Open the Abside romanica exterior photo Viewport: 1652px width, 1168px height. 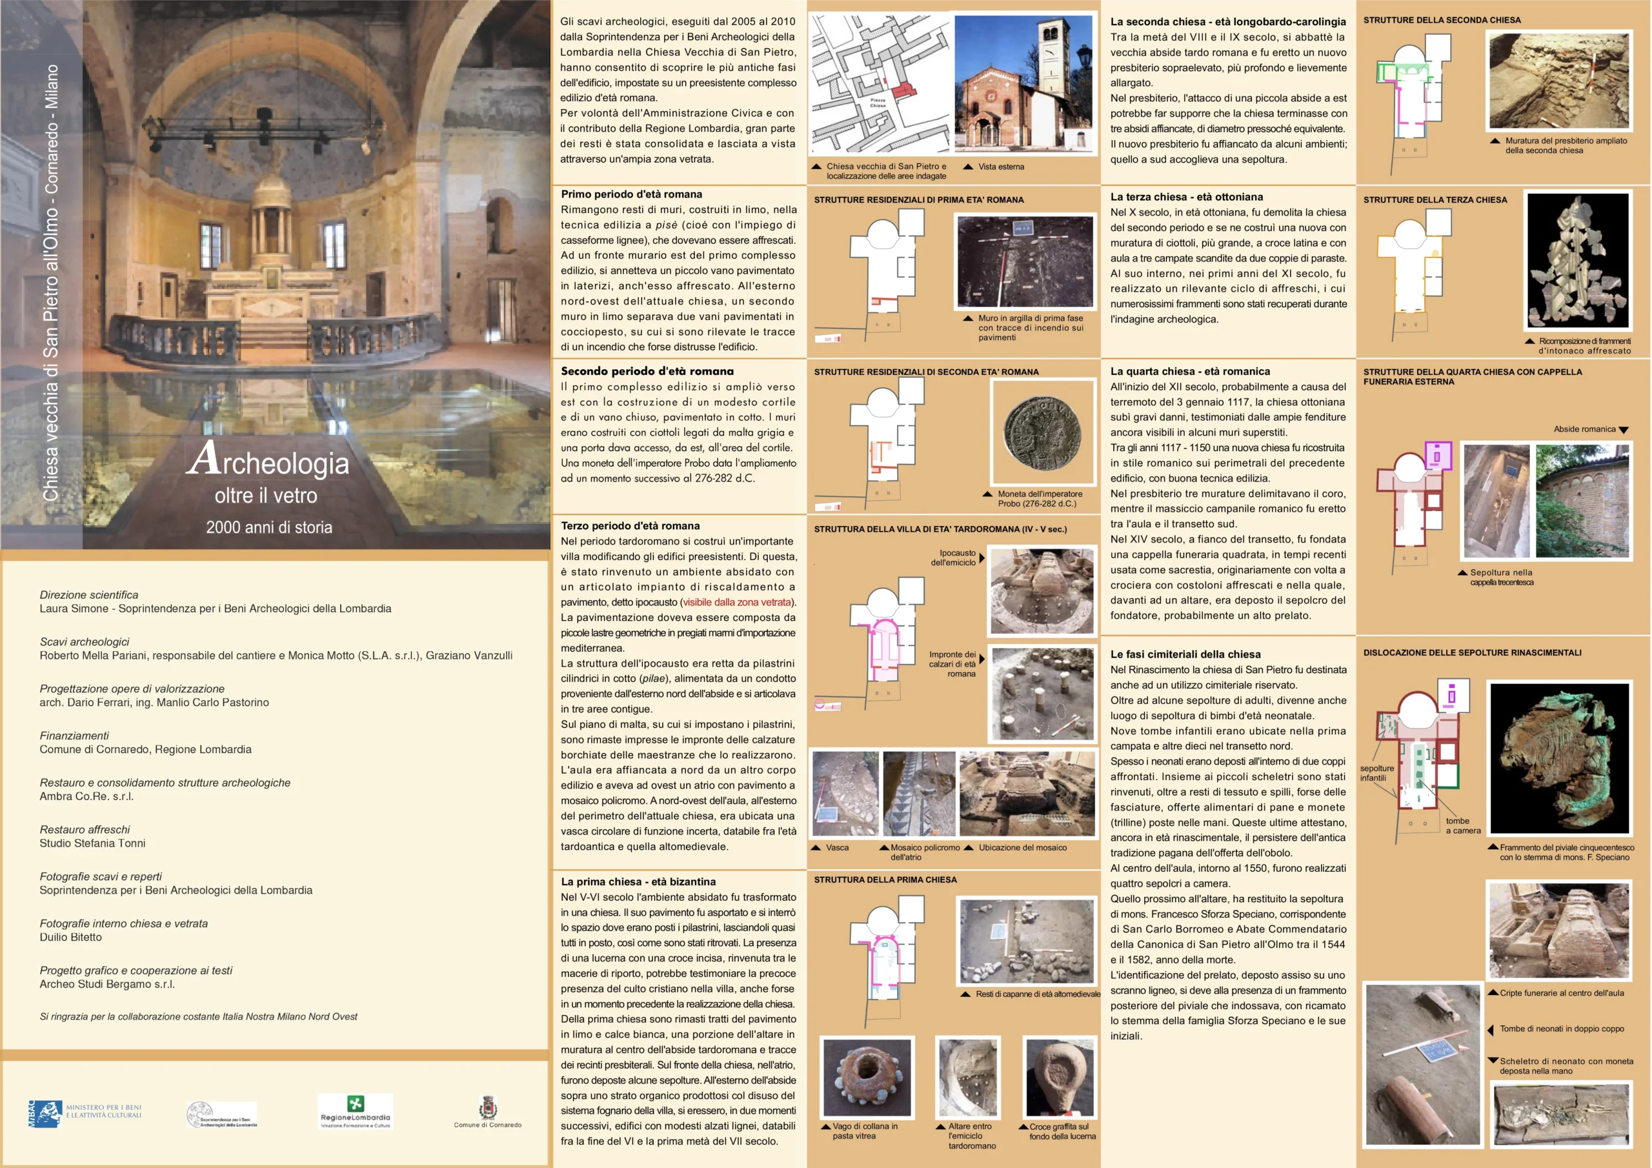[1582, 501]
